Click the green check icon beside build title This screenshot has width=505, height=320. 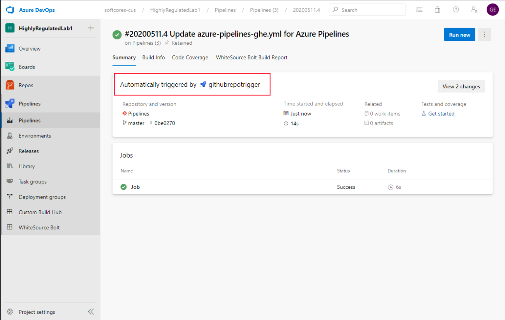[x=117, y=35]
